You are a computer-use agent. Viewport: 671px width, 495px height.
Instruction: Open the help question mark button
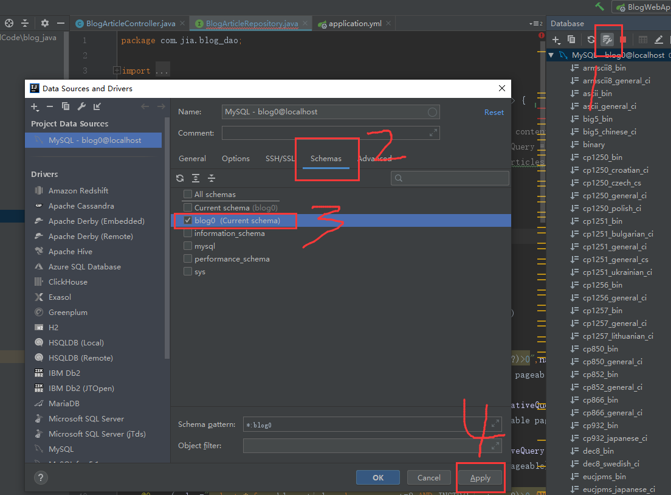pos(41,478)
